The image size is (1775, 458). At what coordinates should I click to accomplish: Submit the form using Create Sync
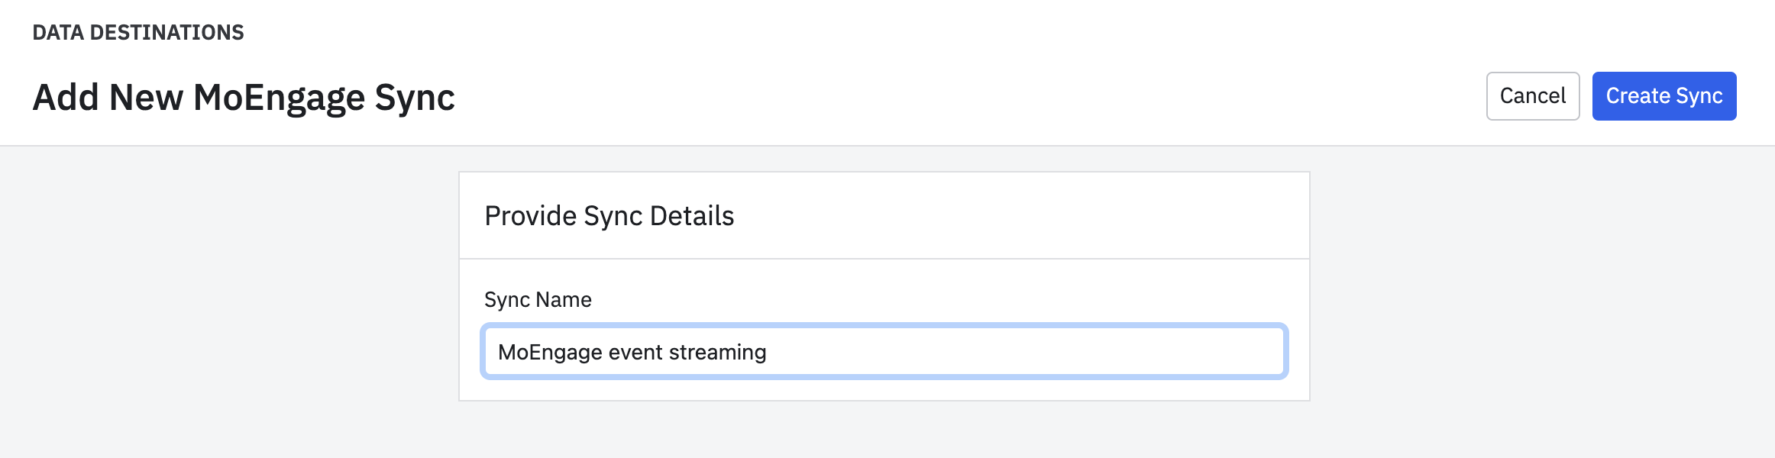tap(1663, 96)
